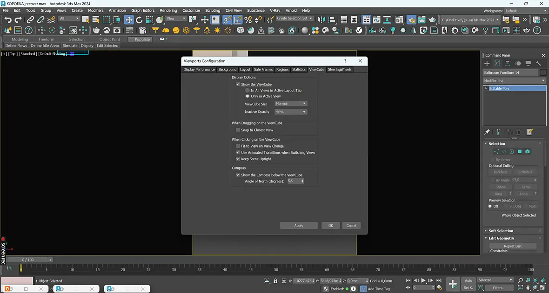This screenshot has height=293, width=549.
Task: Toggle the Percent Snap icon
Action: pyautogui.click(x=248, y=20)
